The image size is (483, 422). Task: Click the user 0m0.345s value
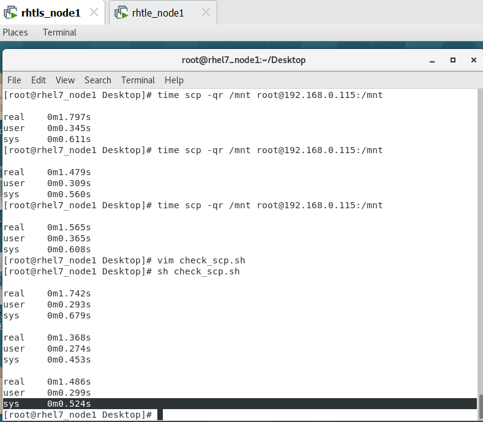(x=69, y=128)
